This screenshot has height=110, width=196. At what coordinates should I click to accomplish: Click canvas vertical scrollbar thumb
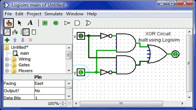click(189, 63)
